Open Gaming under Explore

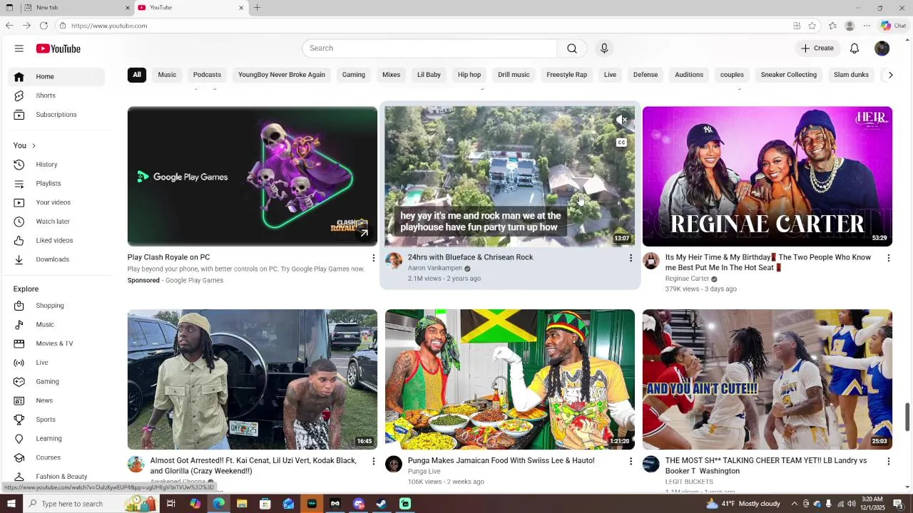coord(47,382)
